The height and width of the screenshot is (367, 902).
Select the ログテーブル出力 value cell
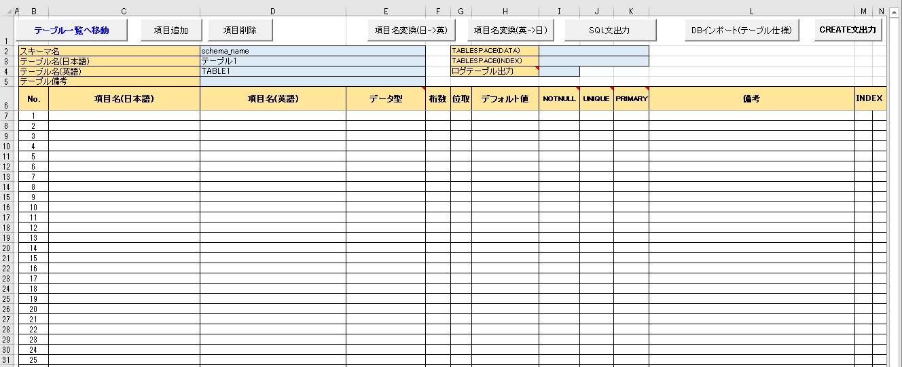click(x=559, y=71)
